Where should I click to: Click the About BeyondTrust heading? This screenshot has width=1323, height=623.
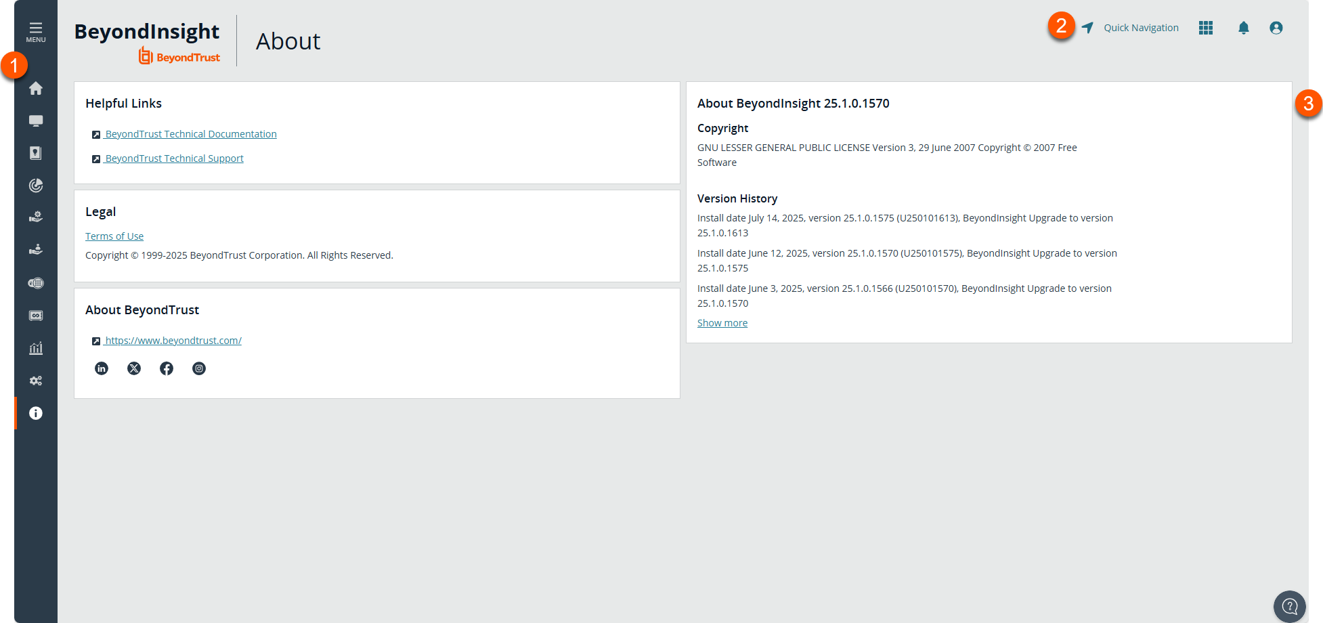point(142,310)
